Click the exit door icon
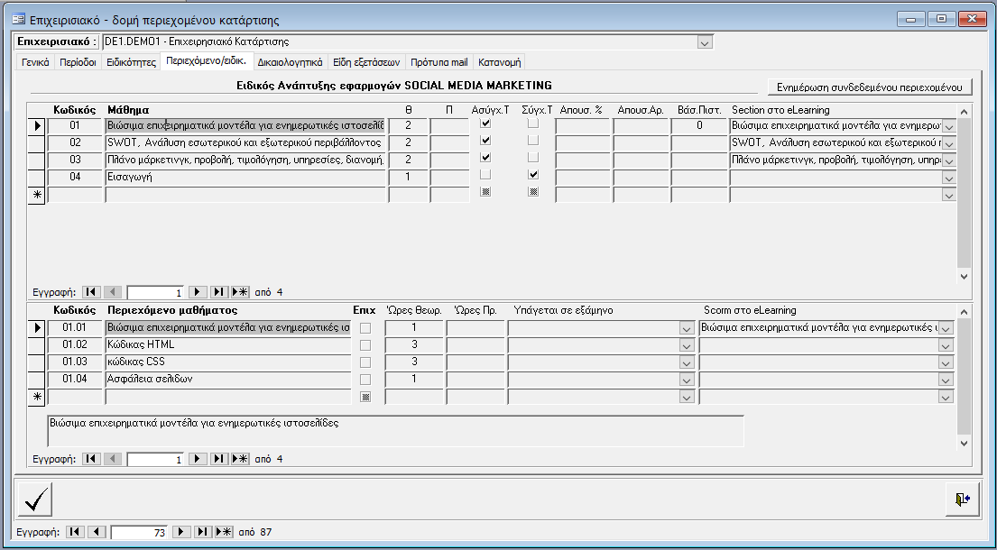Image resolution: width=997 pixels, height=550 pixels. coord(963,498)
